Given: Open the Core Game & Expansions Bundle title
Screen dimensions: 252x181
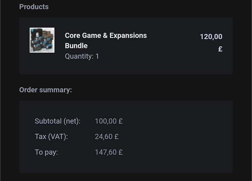Looking at the screenshot, I should click(106, 36).
